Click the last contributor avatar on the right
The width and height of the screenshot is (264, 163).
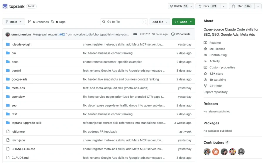(x=241, y=152)
